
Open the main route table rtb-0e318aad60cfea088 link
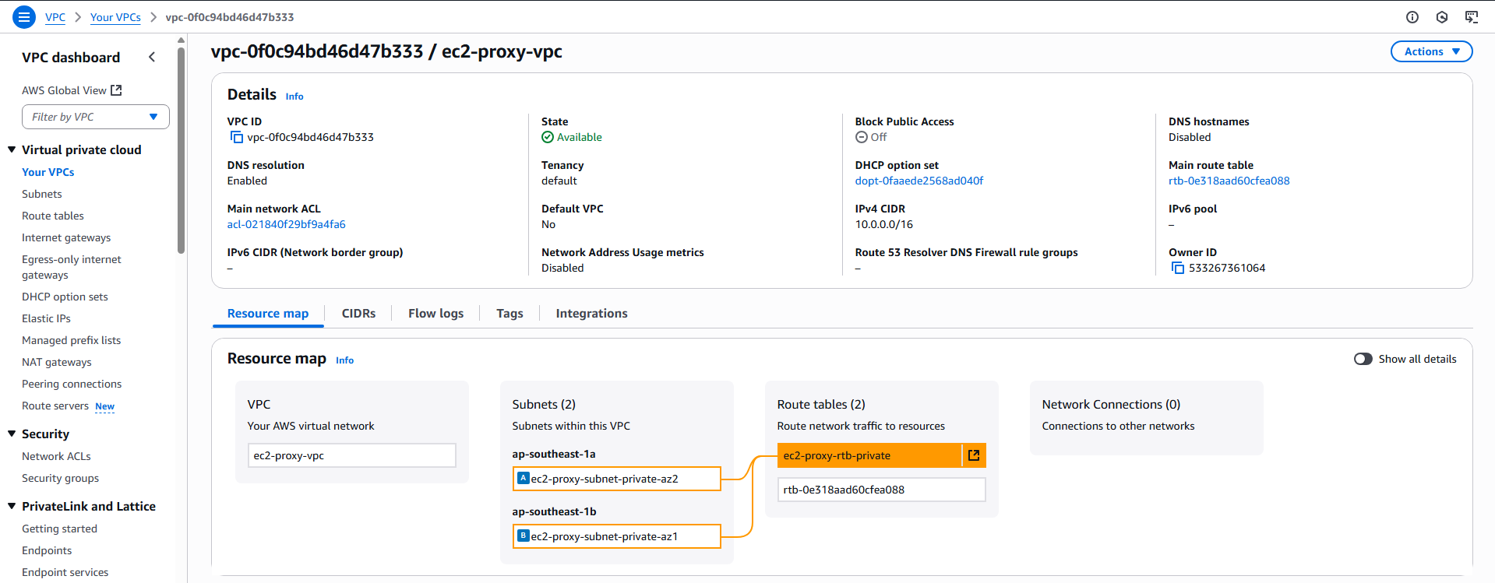coord(1229,181)
